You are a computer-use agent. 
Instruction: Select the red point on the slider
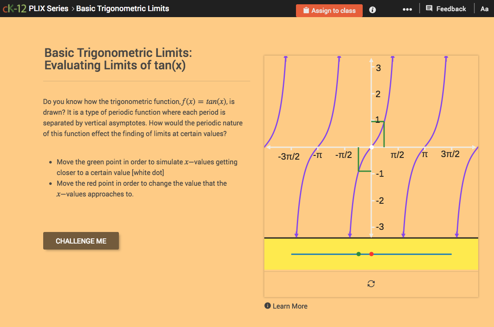click(371, 253)
